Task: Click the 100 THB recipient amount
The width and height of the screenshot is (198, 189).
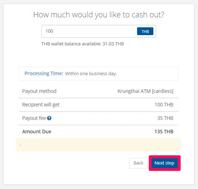Action: coord(164,105)
